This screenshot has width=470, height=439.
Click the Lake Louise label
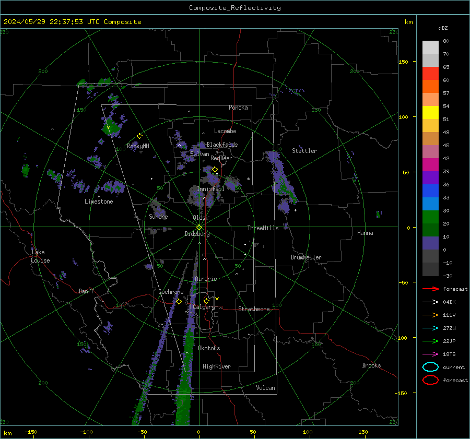40,256
